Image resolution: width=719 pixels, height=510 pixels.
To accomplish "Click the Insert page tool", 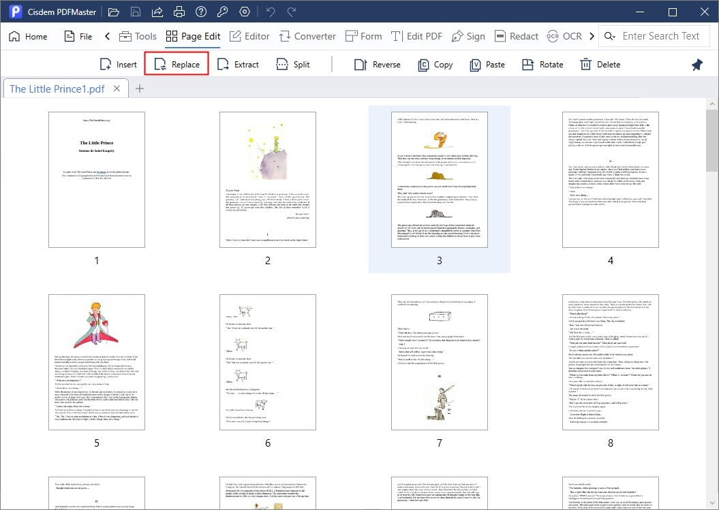I will pos(119,65).
